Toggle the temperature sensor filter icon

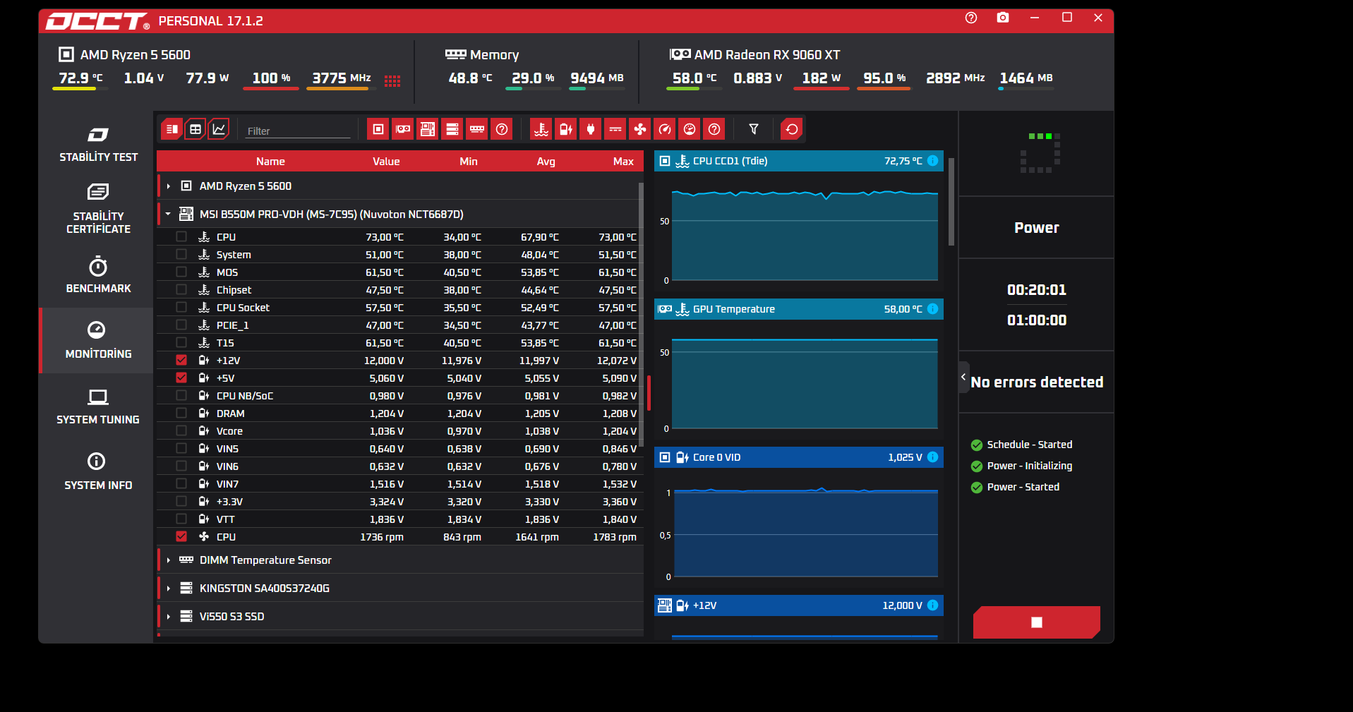click(541, 129)
